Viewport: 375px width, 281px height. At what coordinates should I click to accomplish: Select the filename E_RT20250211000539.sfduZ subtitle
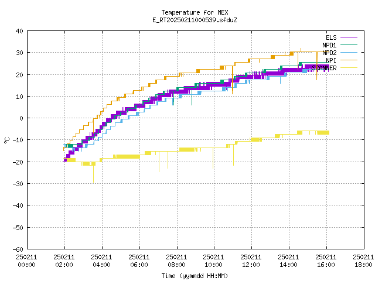point(195,20)
